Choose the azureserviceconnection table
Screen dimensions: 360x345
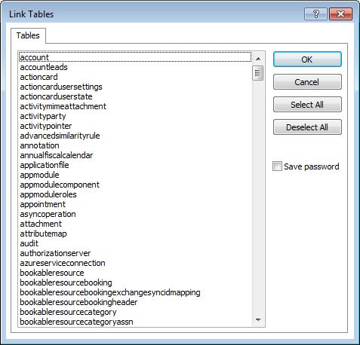[x=135, y=263]
